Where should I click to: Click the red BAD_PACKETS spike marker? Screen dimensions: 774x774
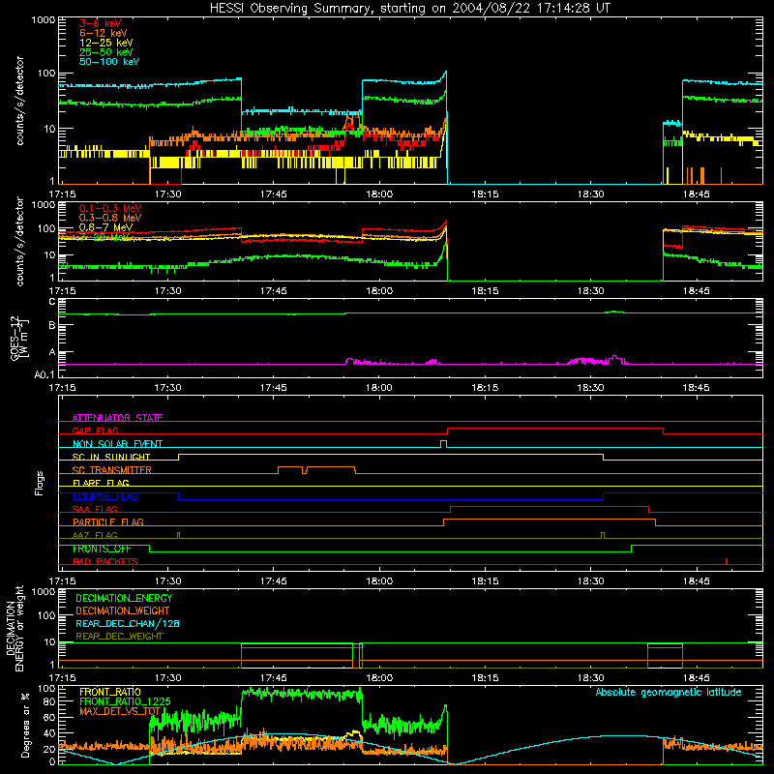click(x=727, y=561)
